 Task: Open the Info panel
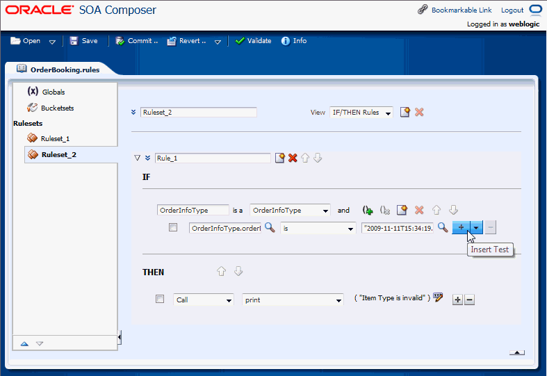[x=294, y=41]
